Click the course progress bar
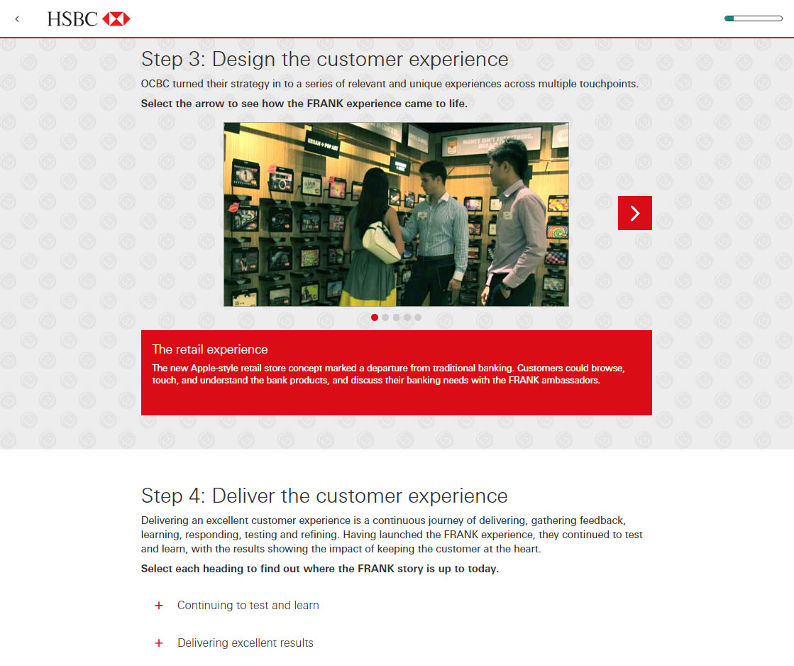The image size is (794, 666). (754, 18)
